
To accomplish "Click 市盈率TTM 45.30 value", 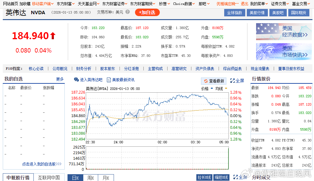I will point(186,56).
